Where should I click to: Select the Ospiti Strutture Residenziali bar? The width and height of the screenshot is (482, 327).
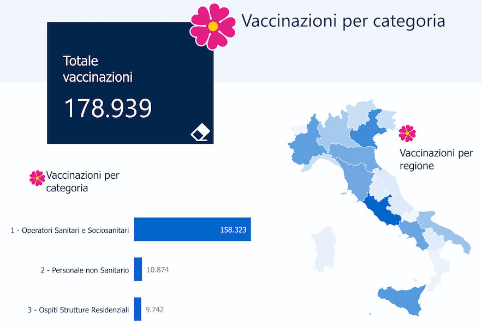pyautogui.click(x=138, y=310)
